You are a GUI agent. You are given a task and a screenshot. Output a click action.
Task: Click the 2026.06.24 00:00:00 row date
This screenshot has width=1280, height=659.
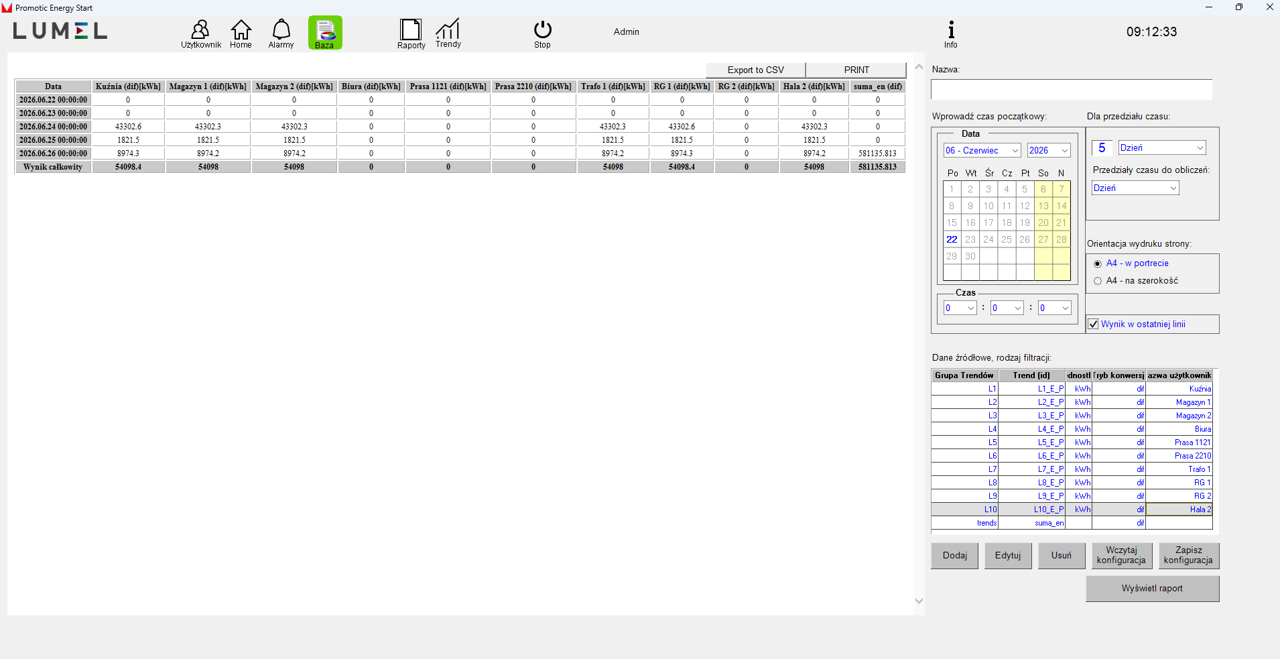click(x=53, y=127)
